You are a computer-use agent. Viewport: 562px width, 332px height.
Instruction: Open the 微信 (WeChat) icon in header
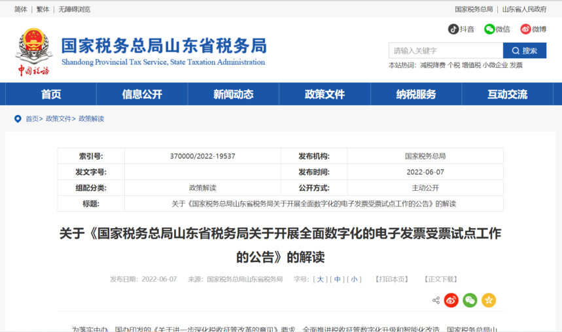tap(489, 29)
